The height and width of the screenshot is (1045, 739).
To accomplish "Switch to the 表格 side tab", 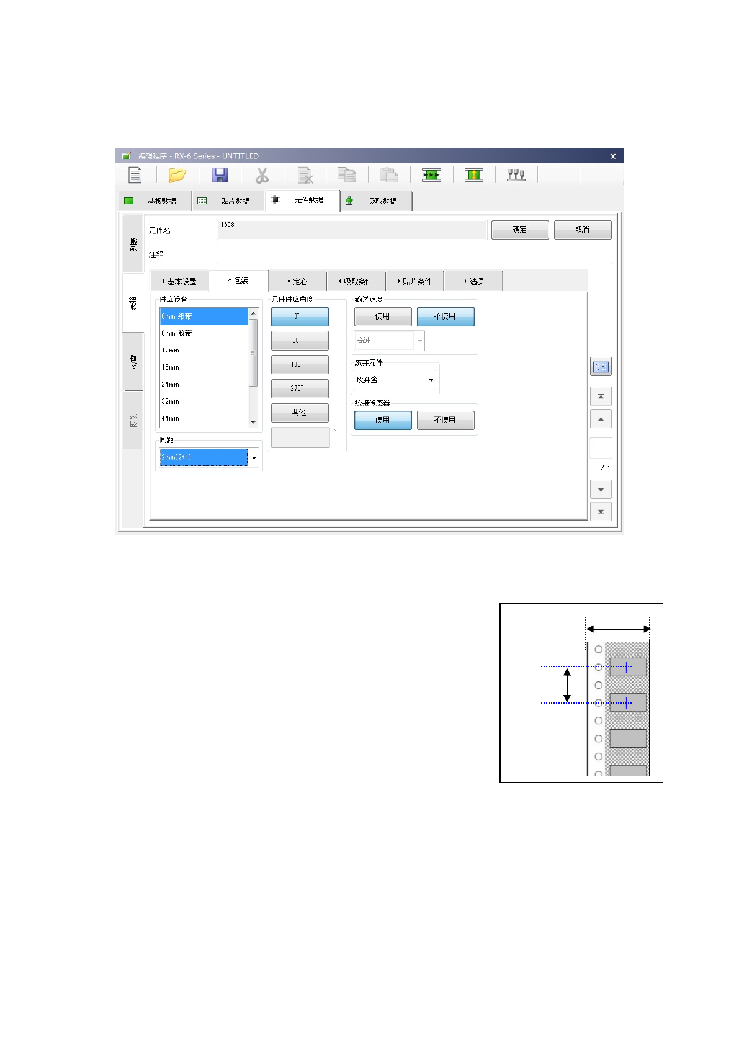I will (x=133, y=303).
